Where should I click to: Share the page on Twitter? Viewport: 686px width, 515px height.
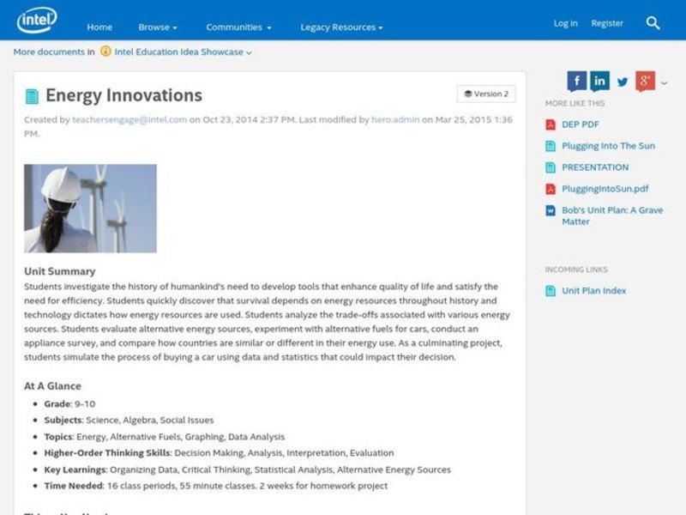click(x=622, y=82)
